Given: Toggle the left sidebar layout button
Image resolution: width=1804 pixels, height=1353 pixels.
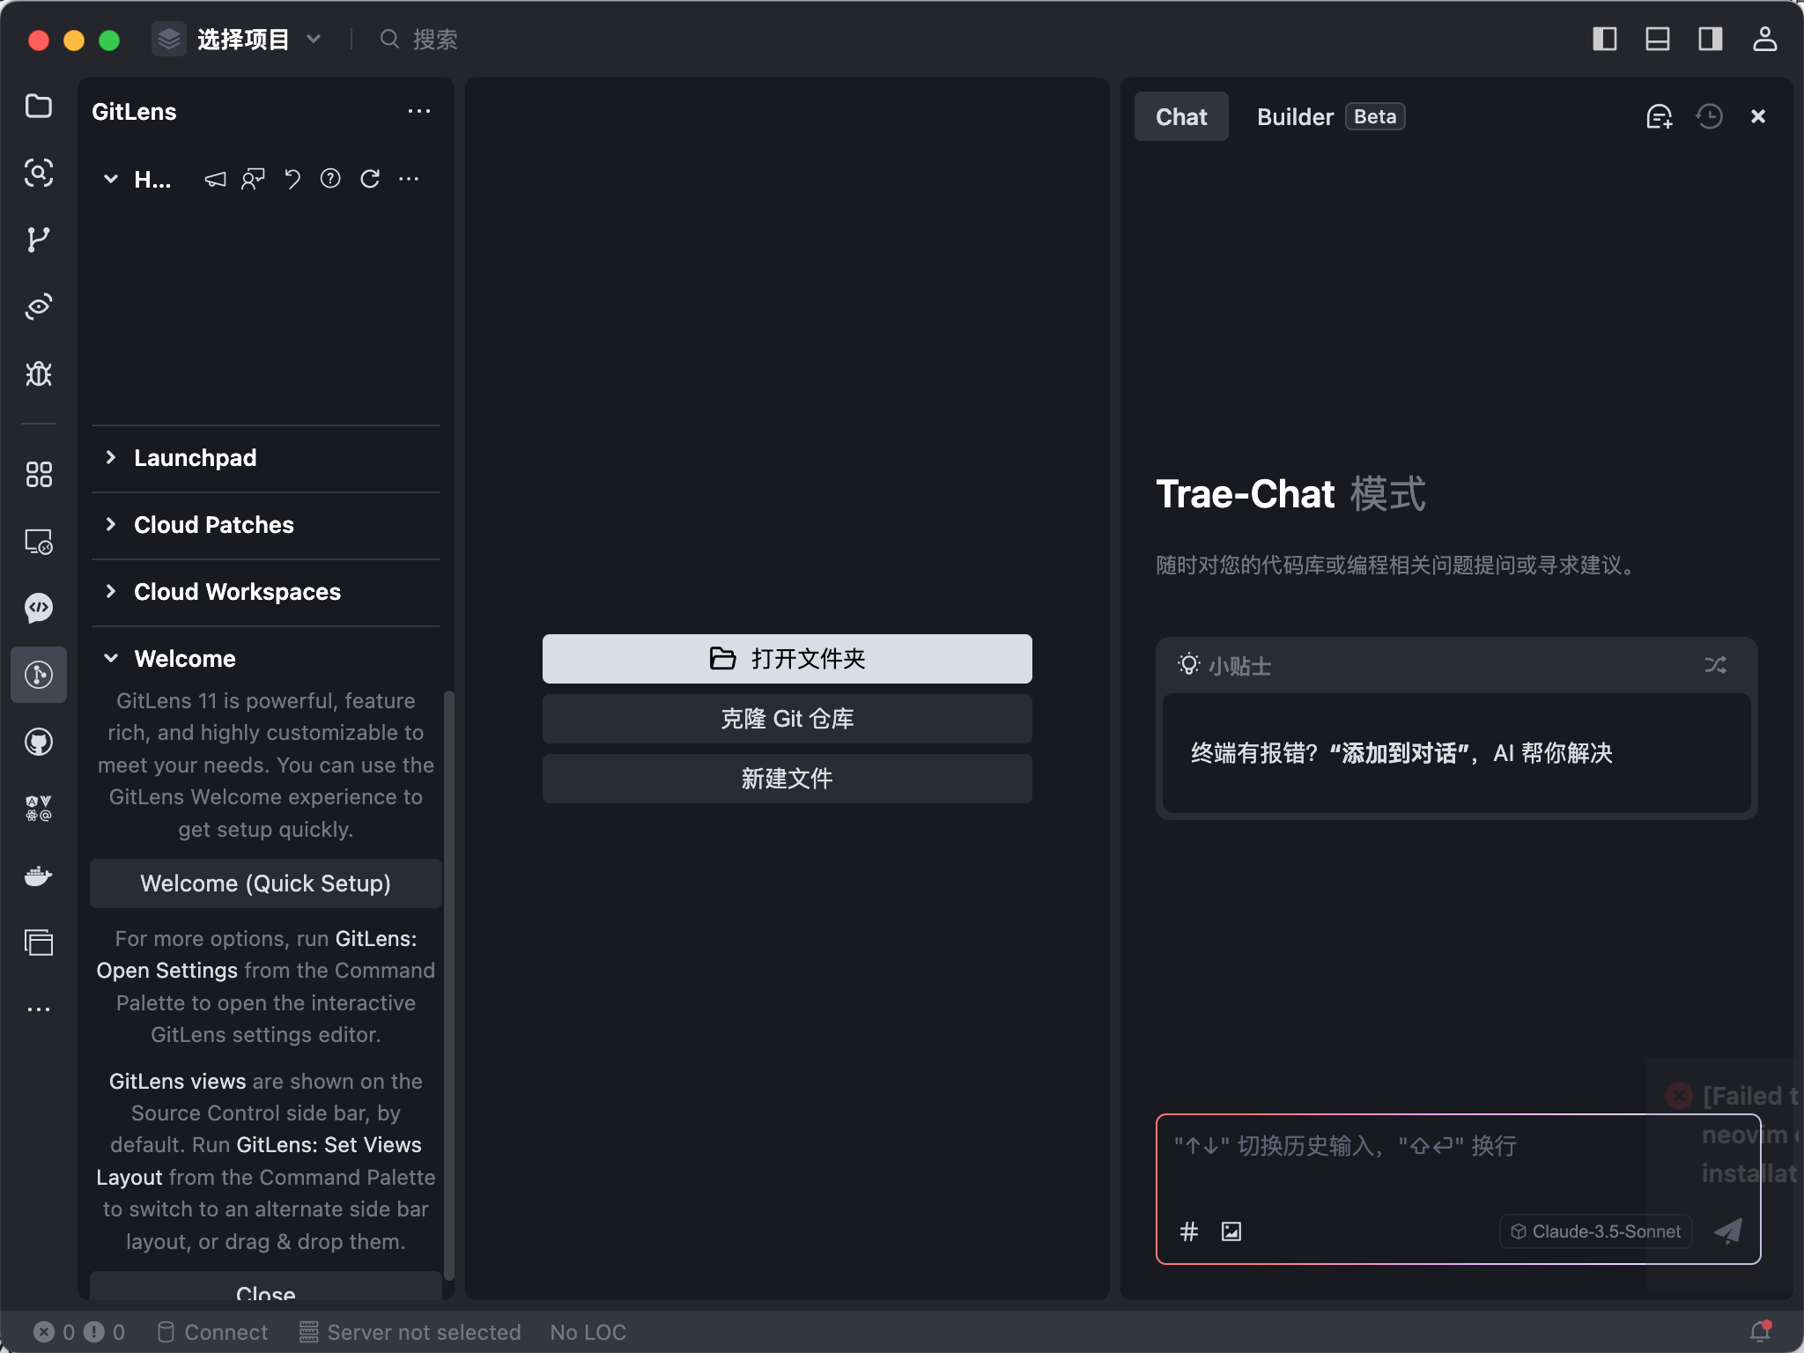Looking at the screenshot, I should tap(1605, 39).
